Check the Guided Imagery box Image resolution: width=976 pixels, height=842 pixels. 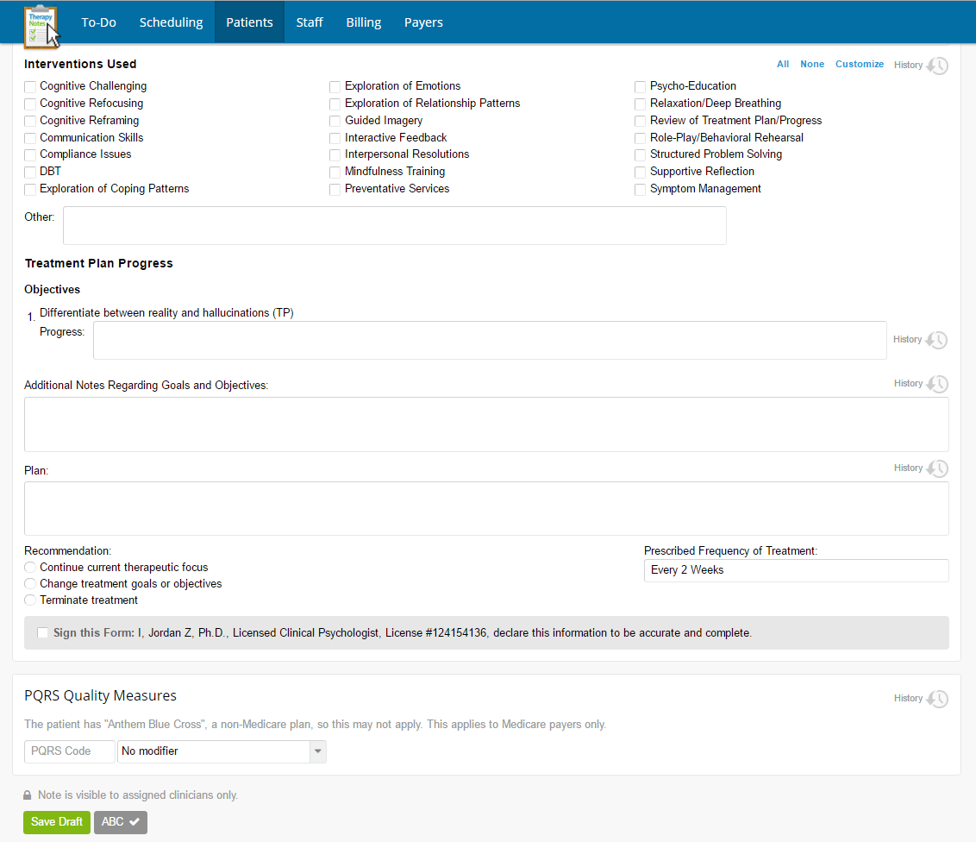(x=335, y=121)
